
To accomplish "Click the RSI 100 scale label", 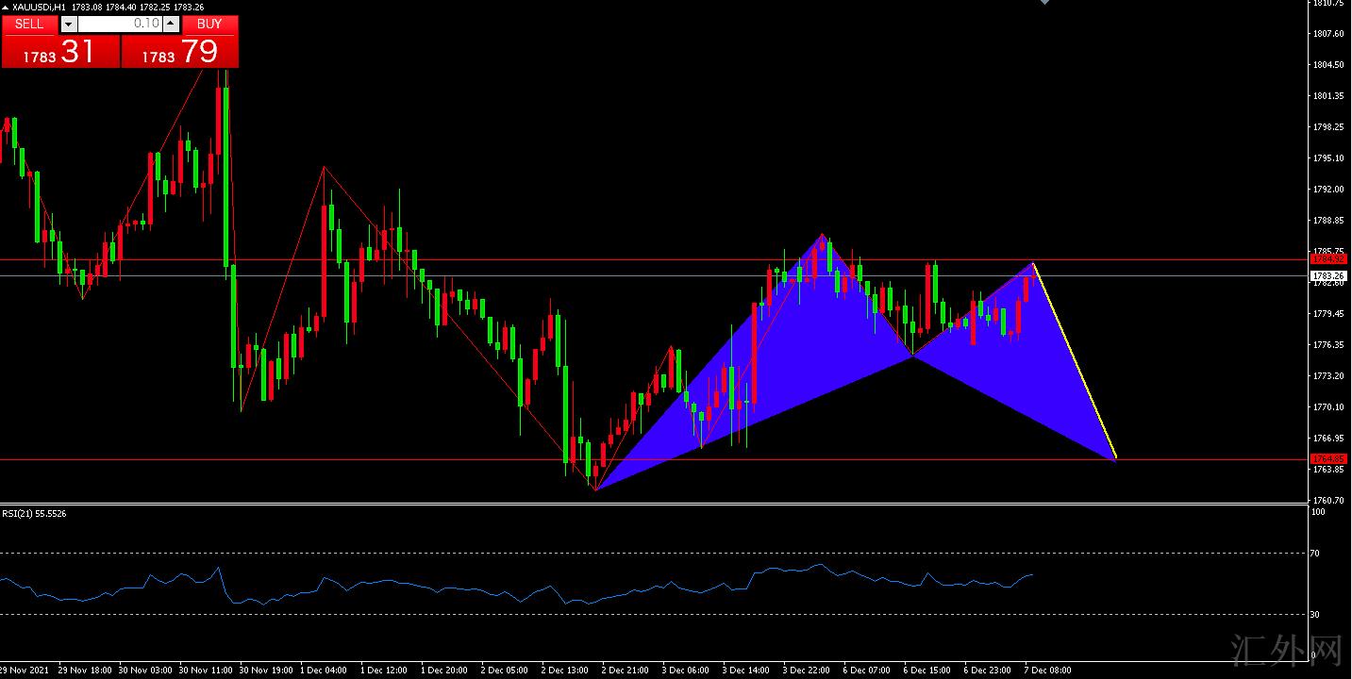I will [x=1319, y=512].
